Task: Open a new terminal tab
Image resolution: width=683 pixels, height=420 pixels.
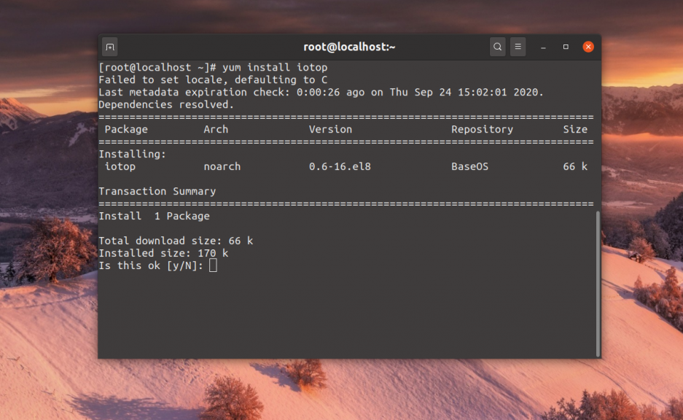Action: point(109,47)
